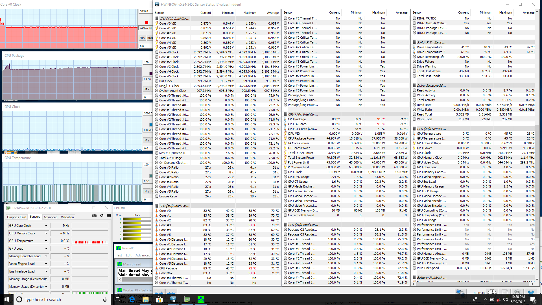The height and width of the screenshot is (305, 542).
Task: Select the GPU [#1]: NVIDIA group header
Action: click(x=474, y=129)
